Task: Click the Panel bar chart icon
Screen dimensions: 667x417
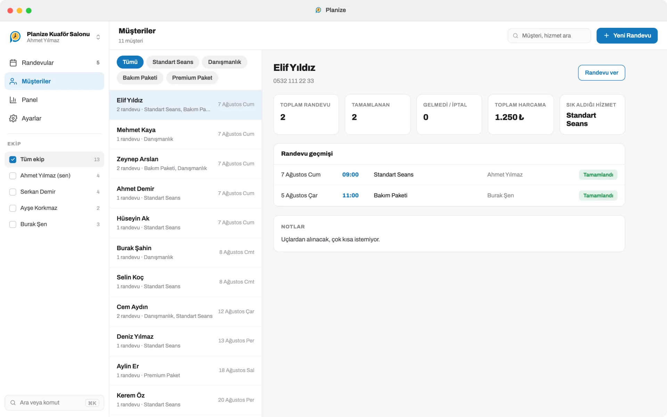Action: tap(13, 100)
